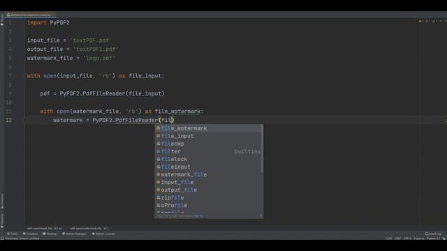Click the filecmp module icon
Screen dimensions: 447x251
click(159, 144)
